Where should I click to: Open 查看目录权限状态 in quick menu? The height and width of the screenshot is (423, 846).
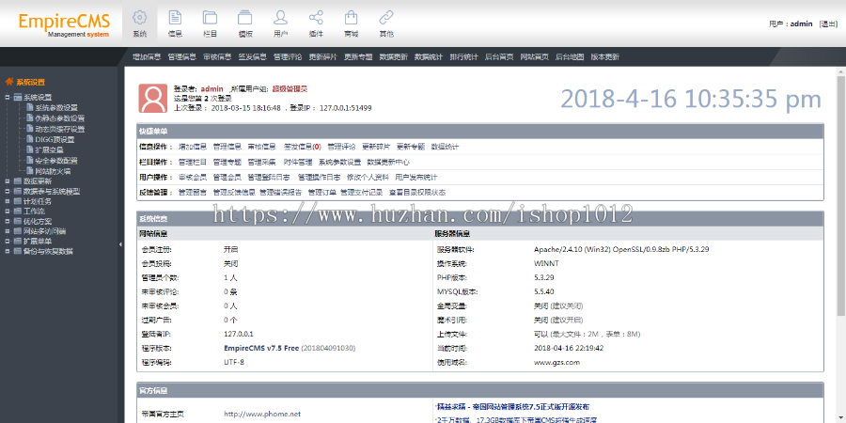(417, 192)
